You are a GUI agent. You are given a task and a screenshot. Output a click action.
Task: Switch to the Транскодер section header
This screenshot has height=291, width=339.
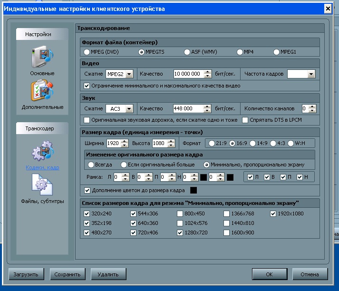(x=39, y=128)
